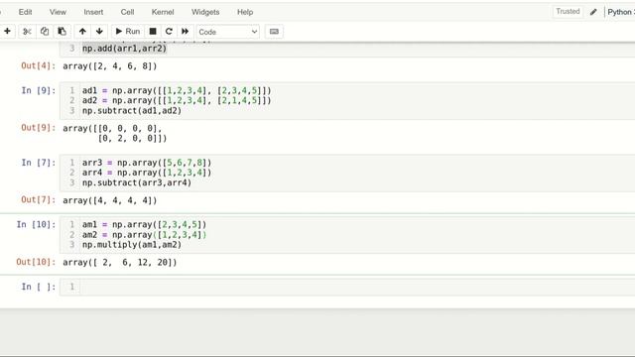The height and width of the screenshot is (357, 635).
Task: Open the command palette keyboard icon
Action: (274, 31)
